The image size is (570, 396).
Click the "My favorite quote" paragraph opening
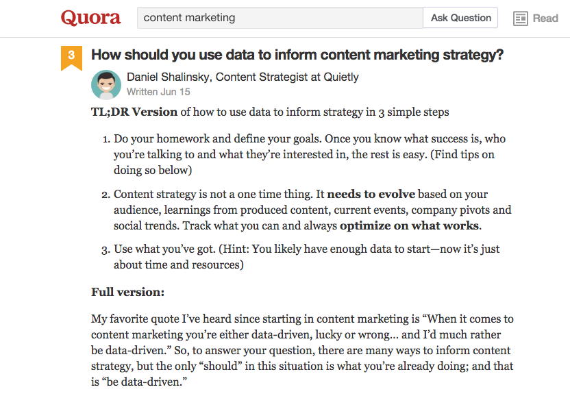coord(136,319)
